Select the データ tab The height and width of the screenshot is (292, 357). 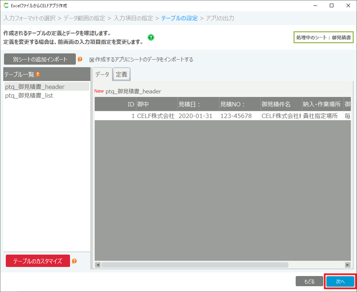click(x=102, y=74)
